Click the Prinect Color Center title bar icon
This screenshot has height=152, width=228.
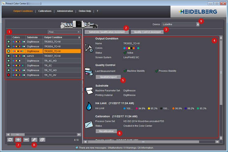click(3, 3)
